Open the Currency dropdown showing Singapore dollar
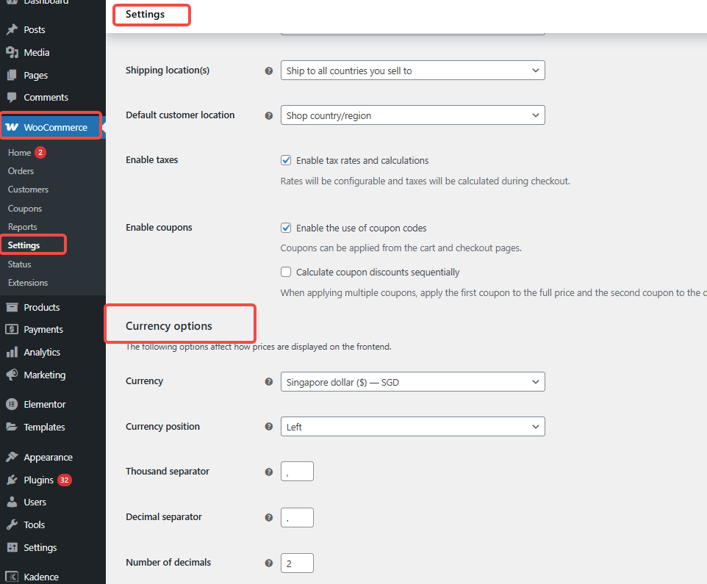The width and height of the screenshot is (707, 584). (412, 383)
